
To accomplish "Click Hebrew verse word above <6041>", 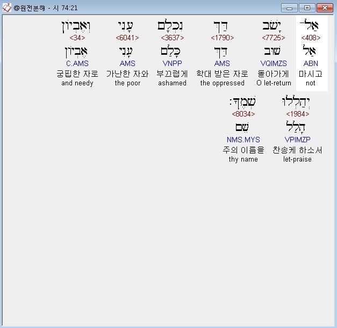I will pos(126,26).
